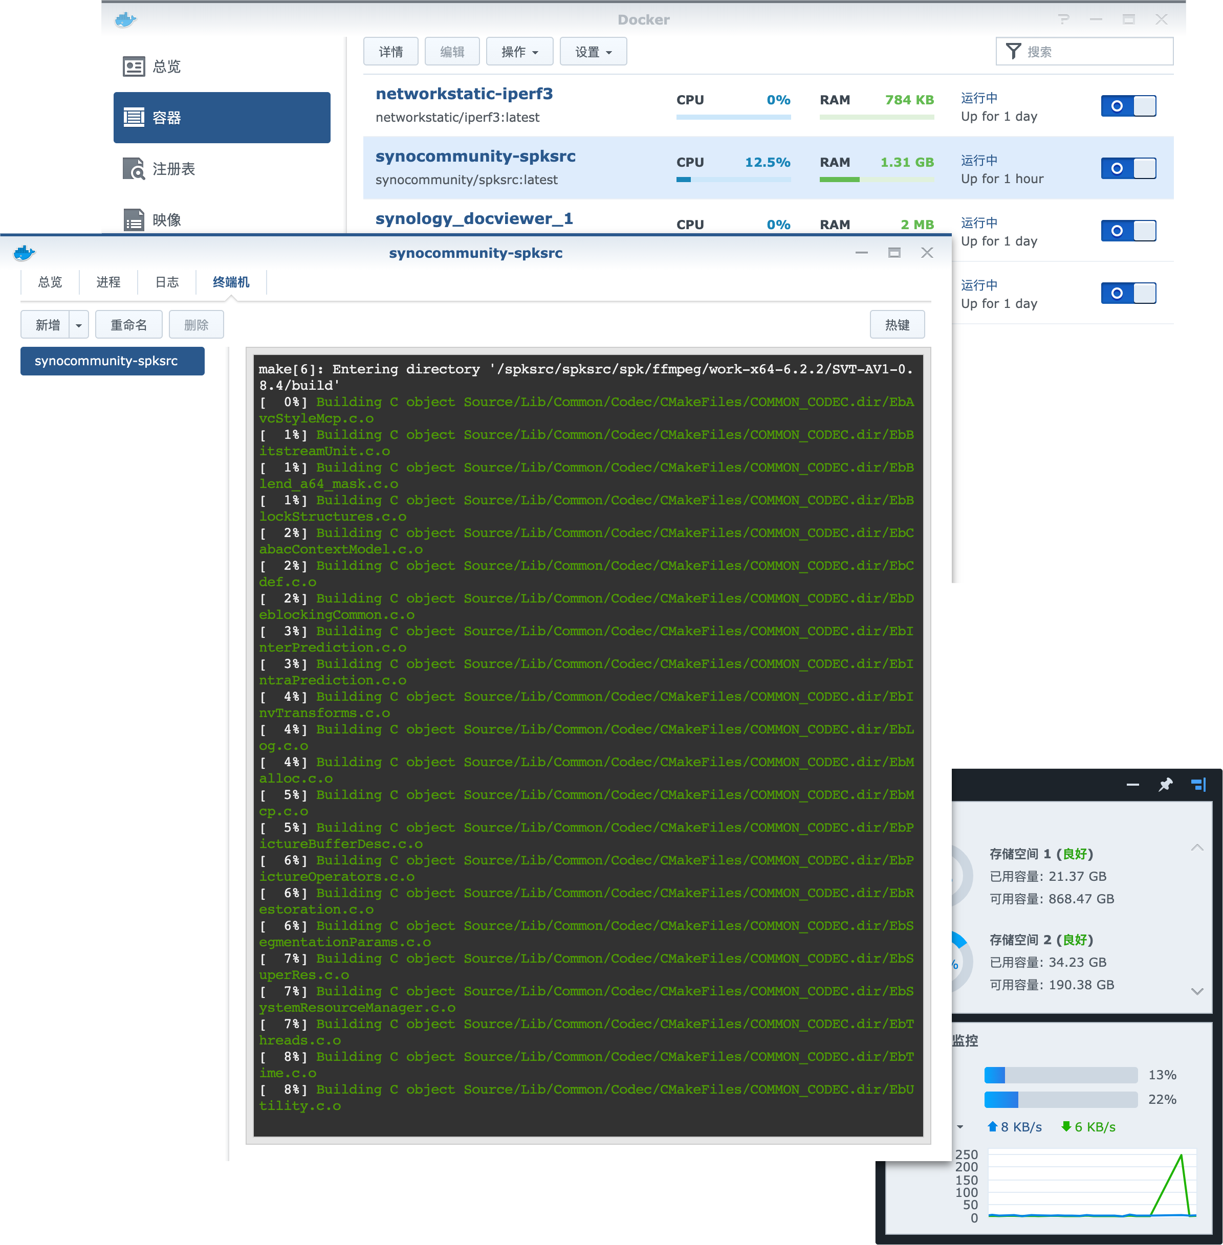The image size is (1223, 1245).
Task: Toggle off the networkstatic-iperf3 container
Action: 1128,106
